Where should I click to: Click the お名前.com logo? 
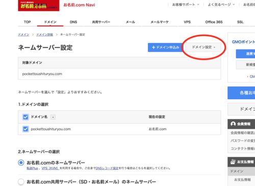click(39, 5)
